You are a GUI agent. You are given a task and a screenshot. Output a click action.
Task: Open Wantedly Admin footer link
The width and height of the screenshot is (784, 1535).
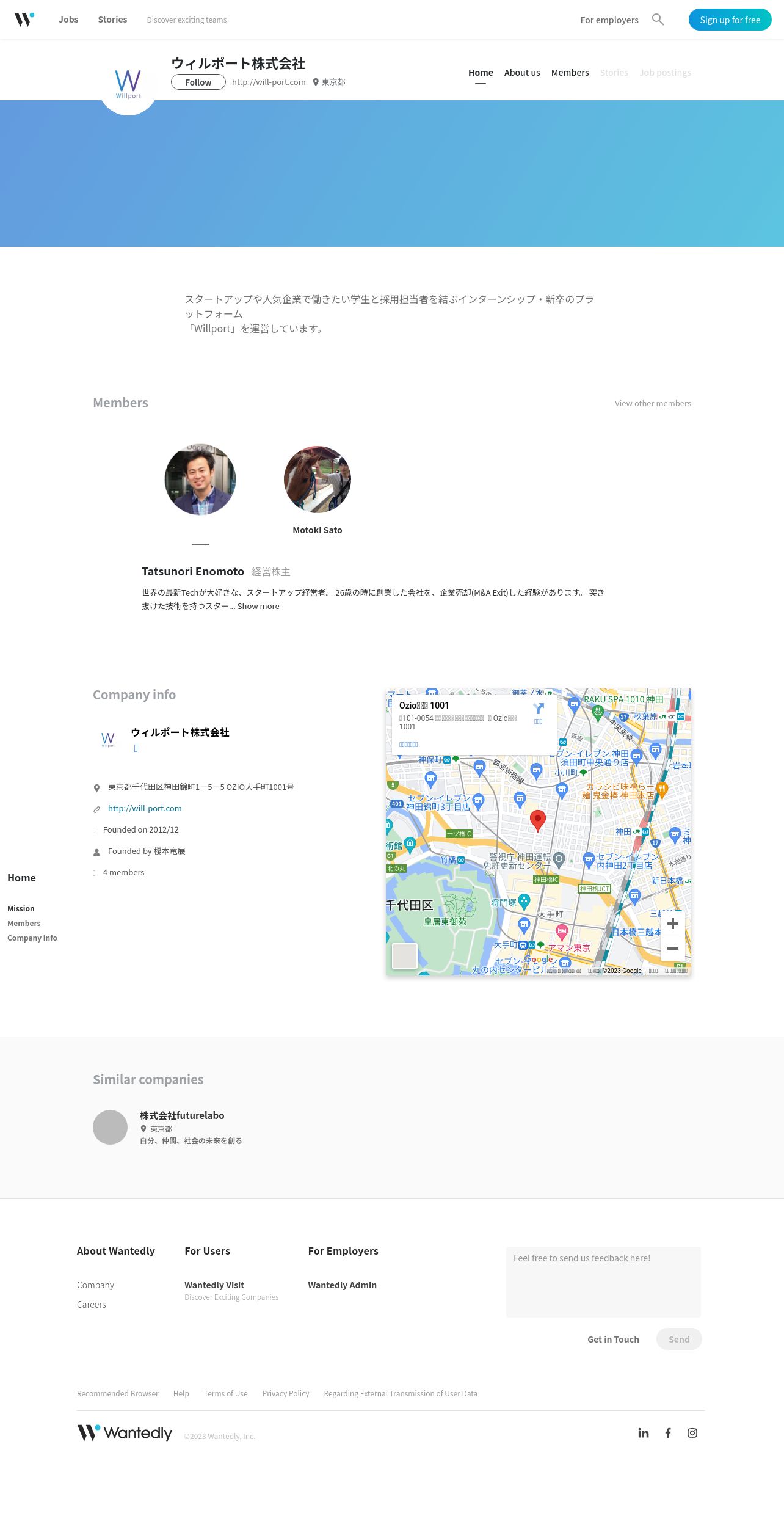pos(342,1285)
